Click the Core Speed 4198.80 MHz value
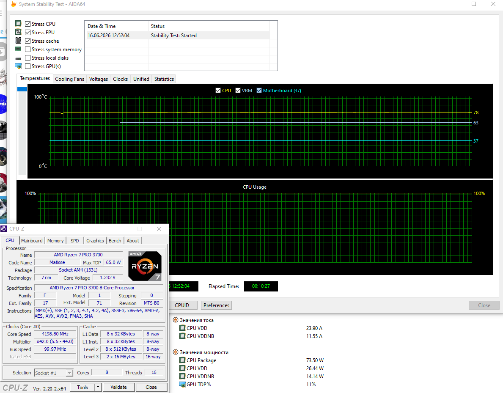The width and height of the screenshot is (503, 393). [55, 334]
